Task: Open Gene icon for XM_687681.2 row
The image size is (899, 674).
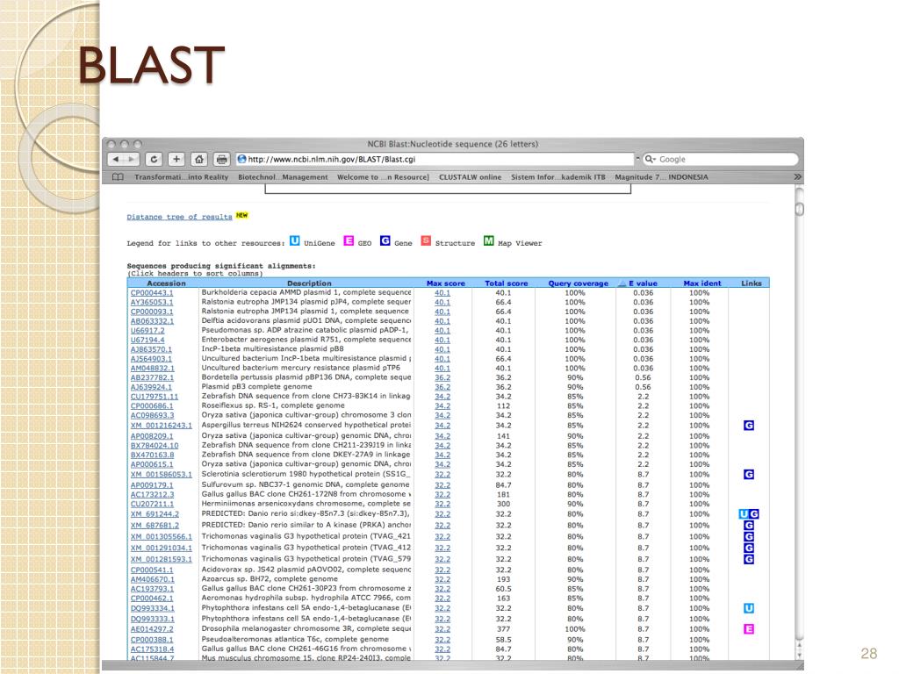Action: (x=749, y=525)
